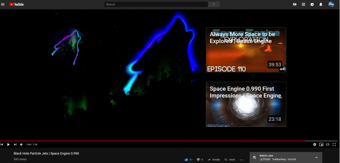Open the account avatar menu

pos(331,5)
